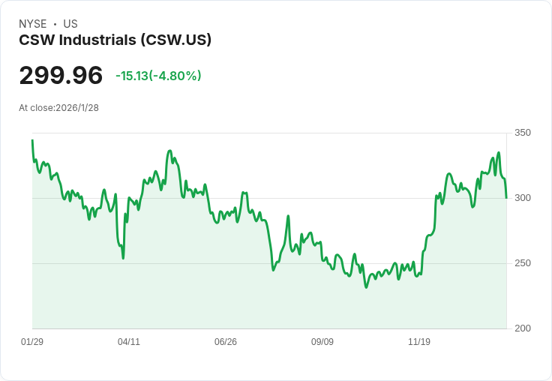Select the 06/26 date on the x-axis
The image size is (552, 381).
[226, 342]
